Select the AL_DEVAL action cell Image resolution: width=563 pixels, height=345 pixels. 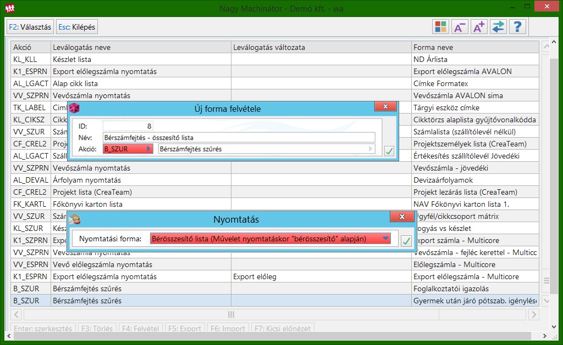click(31, 180)
